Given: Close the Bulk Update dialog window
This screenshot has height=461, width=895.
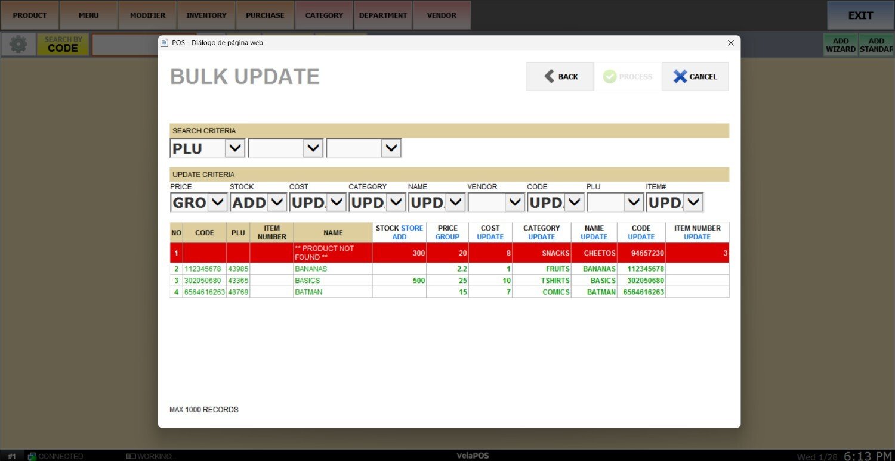Looking at the screenshot, I should point(730,43).
